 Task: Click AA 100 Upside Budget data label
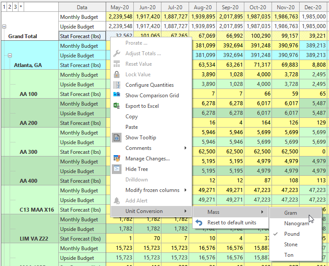pos(82,85)
